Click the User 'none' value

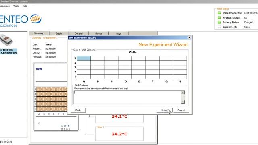coord(48,44)
